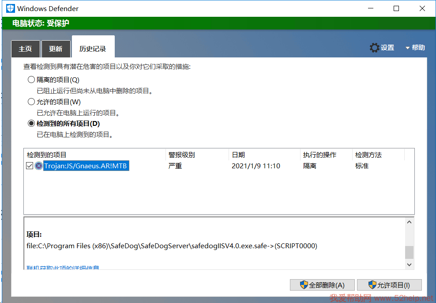Select the 允许的项目 radio button

pyautogui.click(x=31, y=102)
